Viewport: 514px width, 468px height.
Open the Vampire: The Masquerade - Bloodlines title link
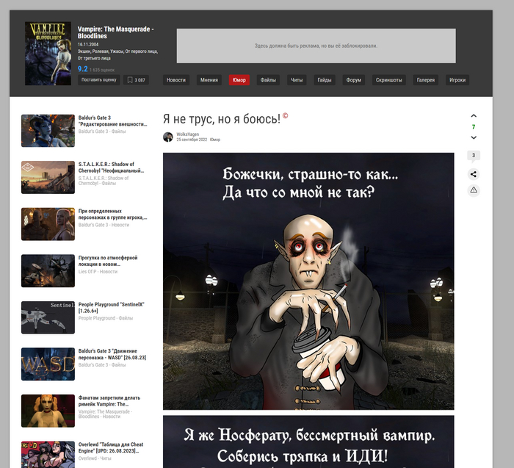[x=115, y=32]
